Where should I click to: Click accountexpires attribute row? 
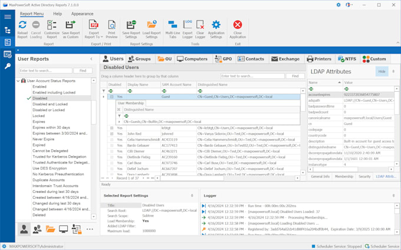351,95
